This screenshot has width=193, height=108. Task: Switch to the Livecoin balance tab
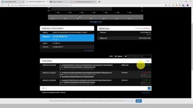(61, 2)
